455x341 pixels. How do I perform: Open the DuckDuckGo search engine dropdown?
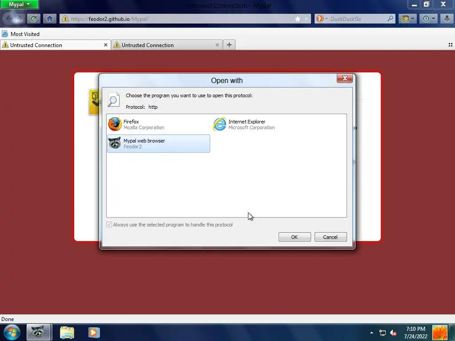(322, 19)
